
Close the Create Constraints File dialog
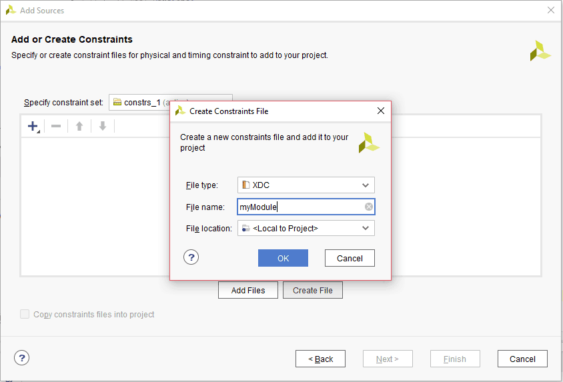pyautogui.click(x=381, y=111)
